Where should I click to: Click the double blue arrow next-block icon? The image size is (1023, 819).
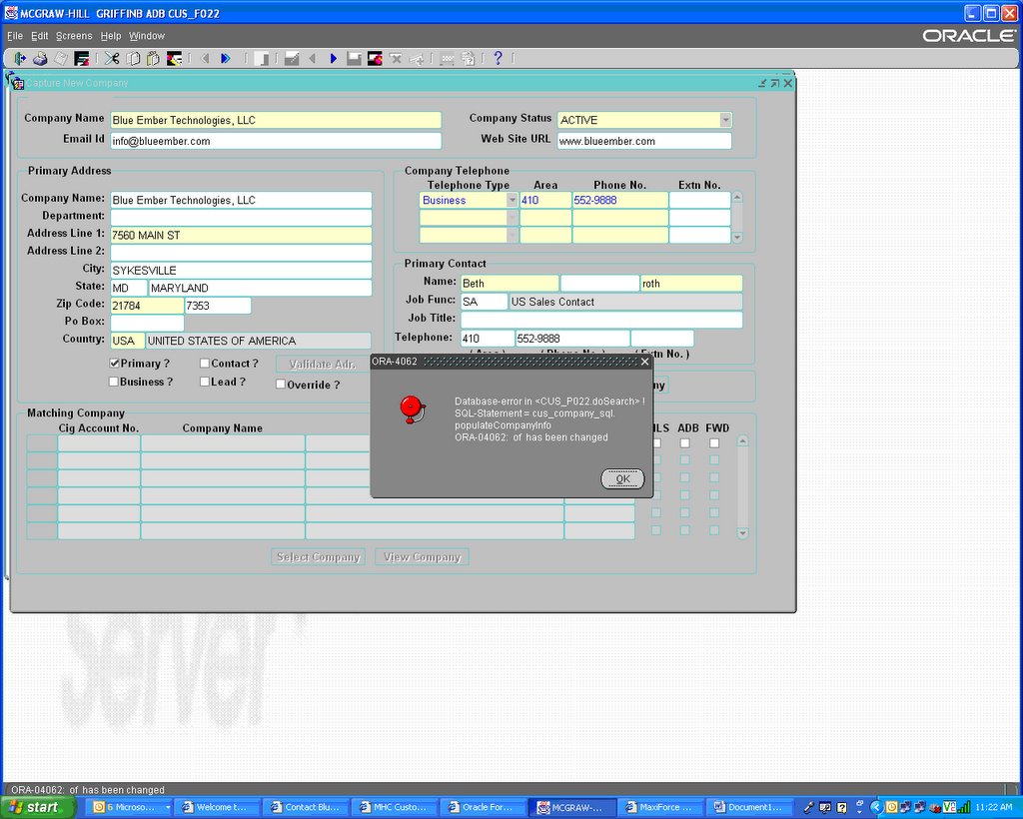(x=226, y=59)
